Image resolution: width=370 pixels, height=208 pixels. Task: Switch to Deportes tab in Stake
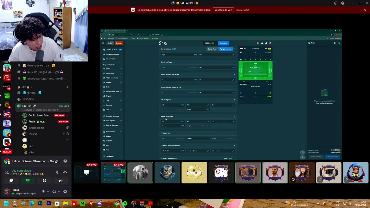click(119, 43)
